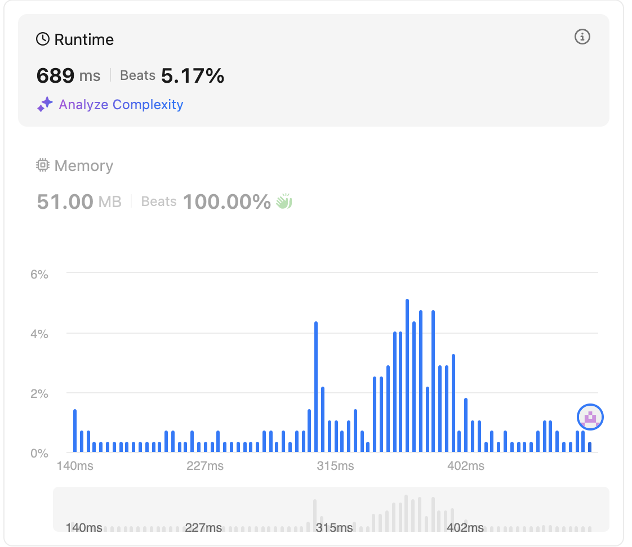Click the circled avatar marker on the chart

[x=590, y=417]
